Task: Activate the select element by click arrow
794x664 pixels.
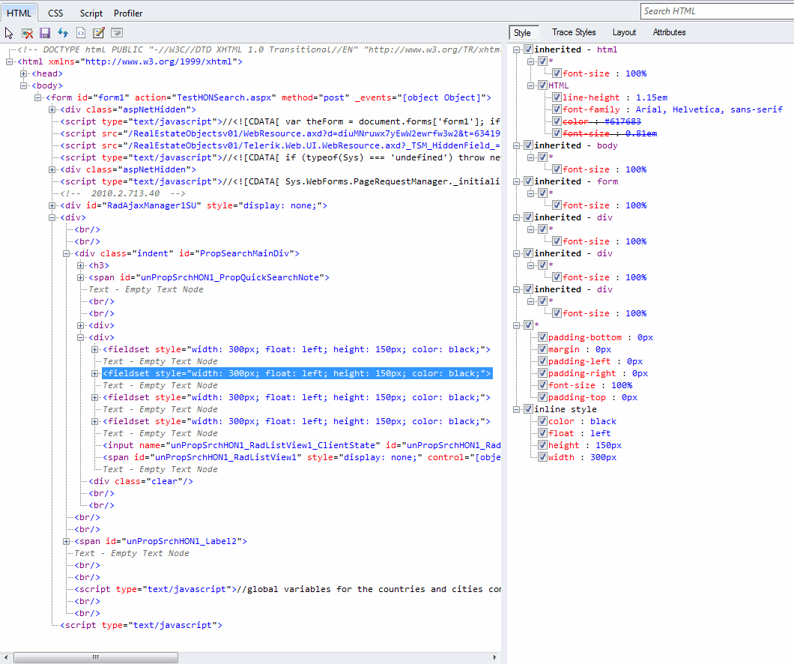Action: [9, 33]
